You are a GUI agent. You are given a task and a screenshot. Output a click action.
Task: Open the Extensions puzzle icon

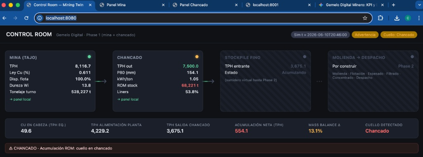point(380,18)
